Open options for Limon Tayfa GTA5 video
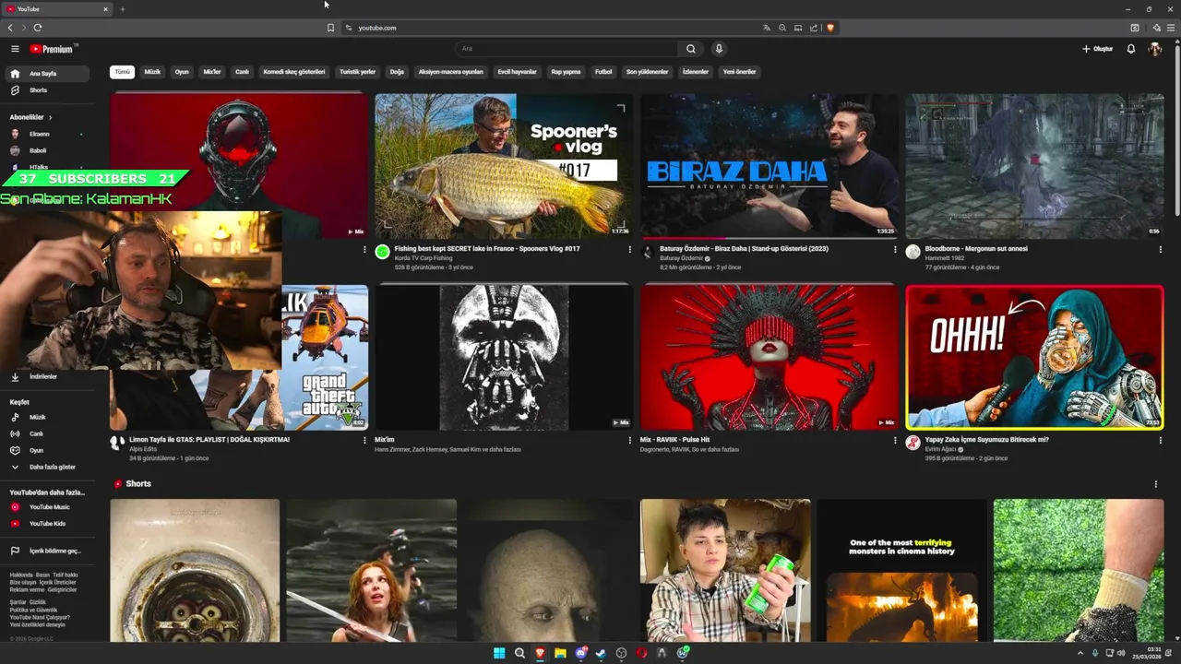1181x664 pixels. click(364, 441)
